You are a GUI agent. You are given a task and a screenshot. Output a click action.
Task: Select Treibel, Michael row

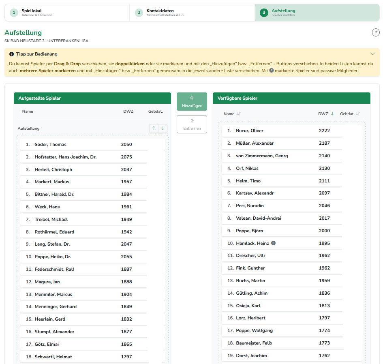pos(92,219)
